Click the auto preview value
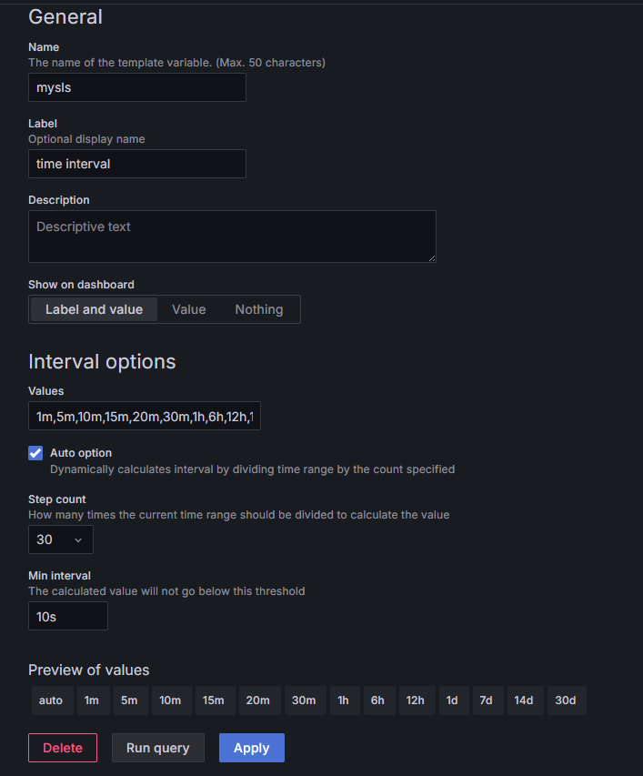Image resolution: width=643 pixels, height=776 pixels. click(x=51, y=700)
